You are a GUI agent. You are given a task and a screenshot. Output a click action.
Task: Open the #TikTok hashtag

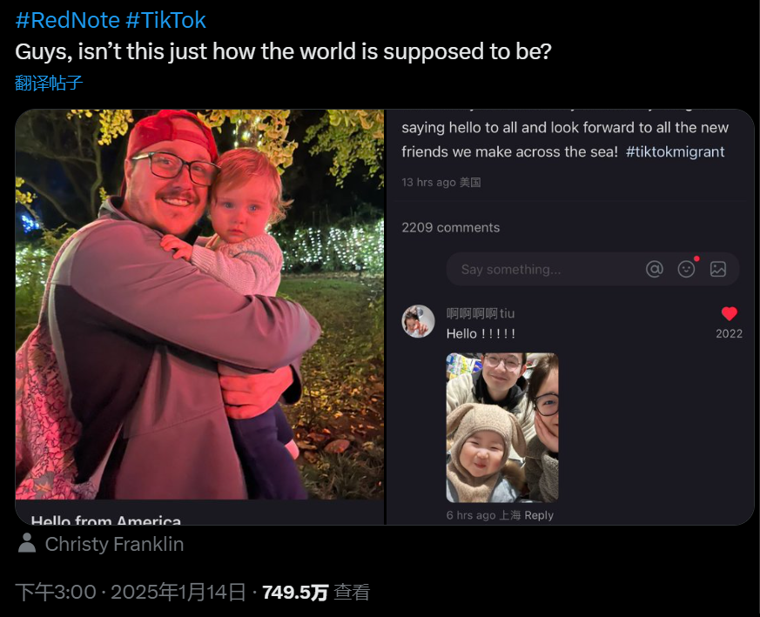(165, 20)
